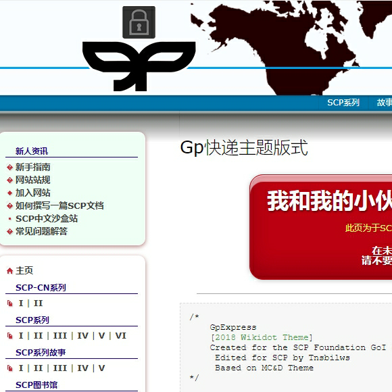
Task: Open SCP系列 series V
Action: (102, 336)
